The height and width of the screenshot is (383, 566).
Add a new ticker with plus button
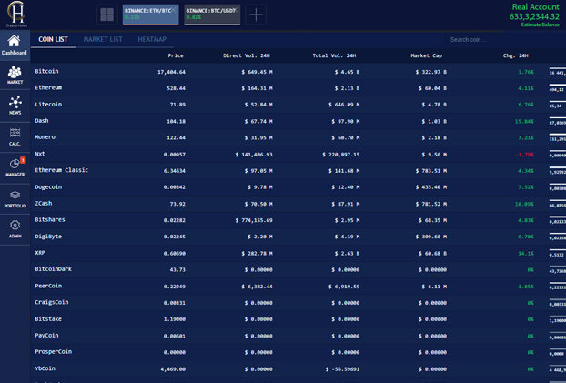(256, 15)
